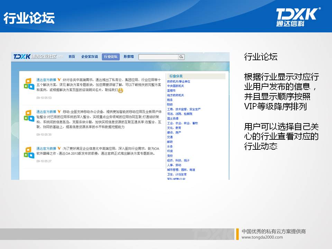Select the 形象墙 tab
This screenshot has width=332, height=249.
pos(129,57)
